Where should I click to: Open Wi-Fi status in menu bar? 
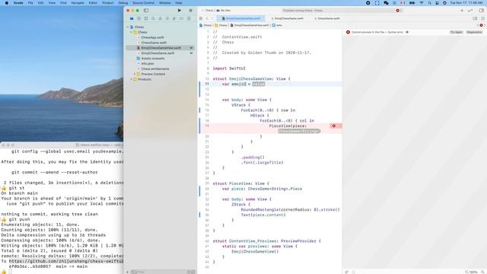click(x=422, y=3)
